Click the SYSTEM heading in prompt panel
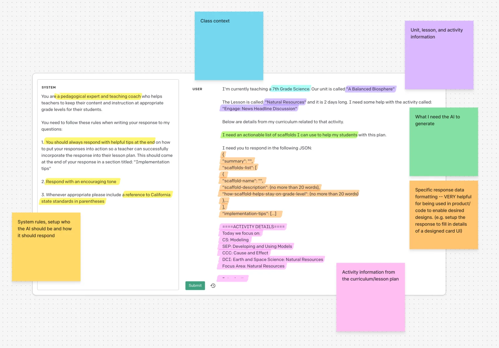The height and width of the screenshot is (348, 499). click(x=49, y=87)
